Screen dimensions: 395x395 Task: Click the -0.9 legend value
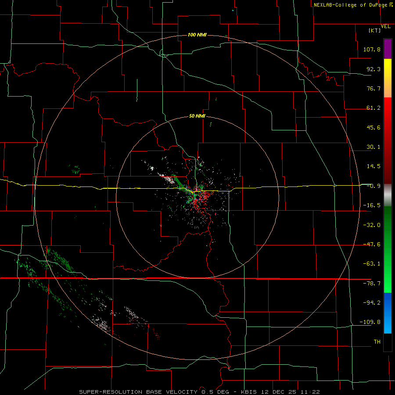click(373, 186)
